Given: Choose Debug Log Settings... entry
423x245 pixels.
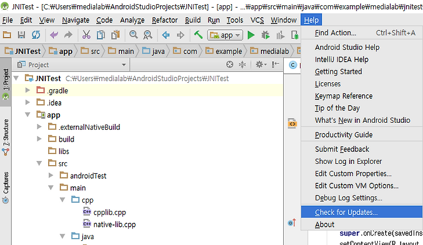Looking at the screenshot, I should pos(361,198).
